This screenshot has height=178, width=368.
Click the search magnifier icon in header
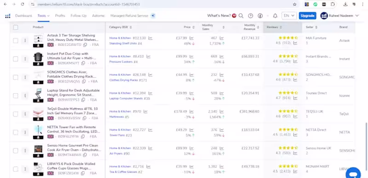pyautogui.click(x=241, y=16)
